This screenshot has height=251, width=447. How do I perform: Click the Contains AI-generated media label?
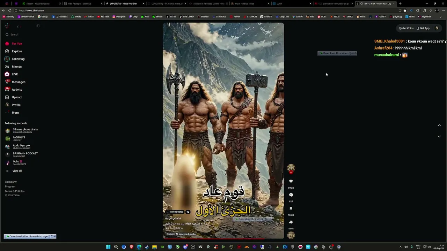(x=181, y=234)
